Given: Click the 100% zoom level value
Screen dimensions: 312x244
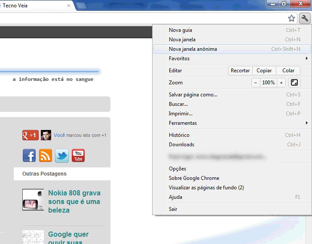Looking at the screenshot, I should (x=269, y=83).
